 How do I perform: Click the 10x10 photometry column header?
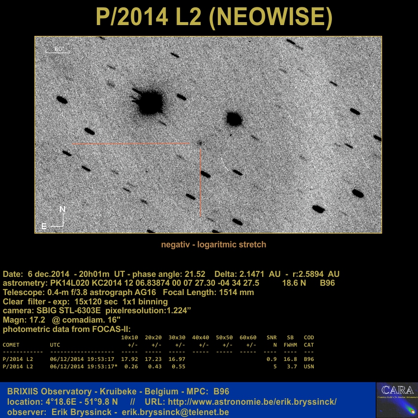[129, 338]
